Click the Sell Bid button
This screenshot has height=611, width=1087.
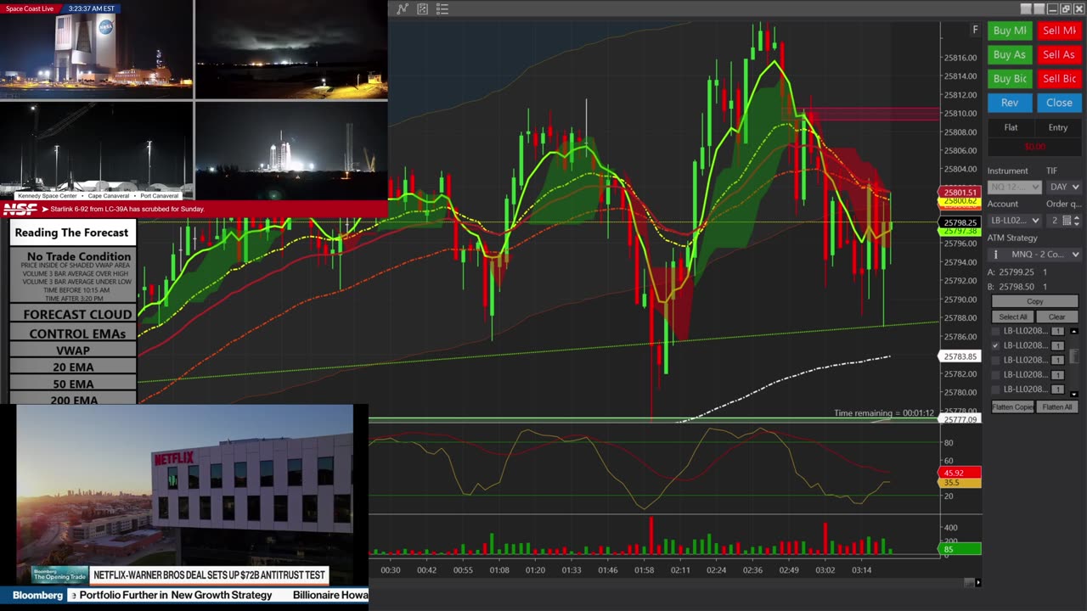pyautogui.click(x=1059, y=78)
